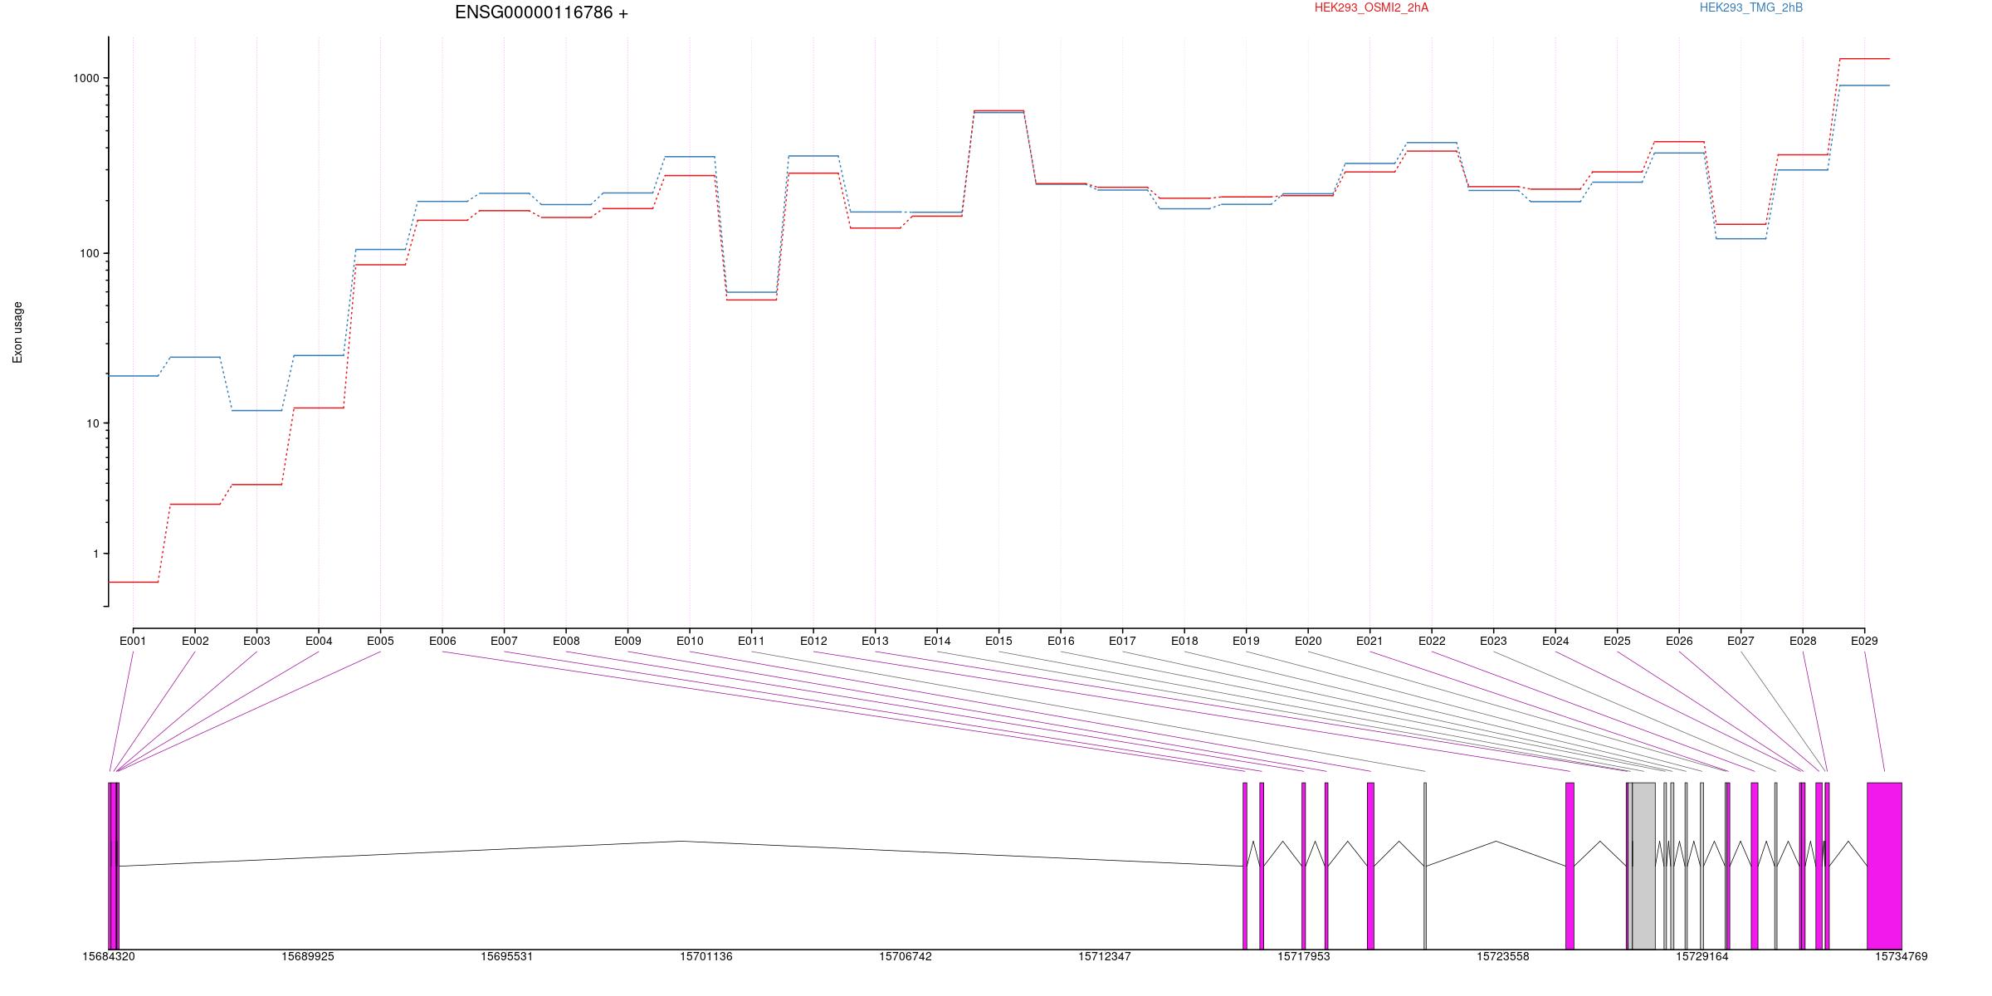Click the y-axis tick label 1000
The height and width of the screenshot is (996, 1992).
(85, 78)
